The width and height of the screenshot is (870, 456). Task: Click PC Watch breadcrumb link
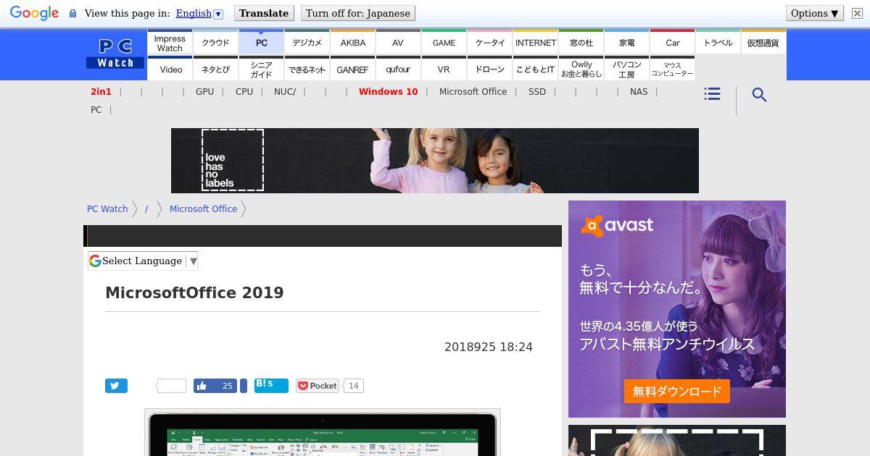107,208
